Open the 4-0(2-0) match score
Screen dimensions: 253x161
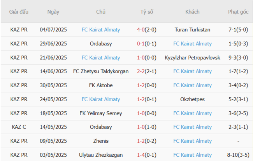point(147,29)
